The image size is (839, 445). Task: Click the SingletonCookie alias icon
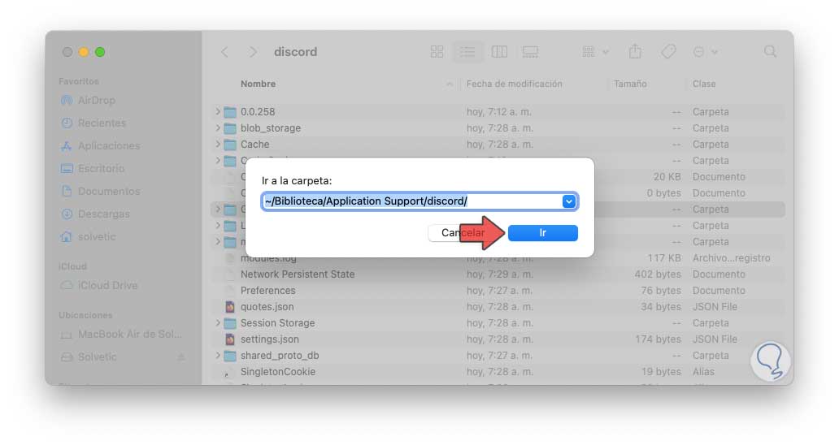coord(228,373)
